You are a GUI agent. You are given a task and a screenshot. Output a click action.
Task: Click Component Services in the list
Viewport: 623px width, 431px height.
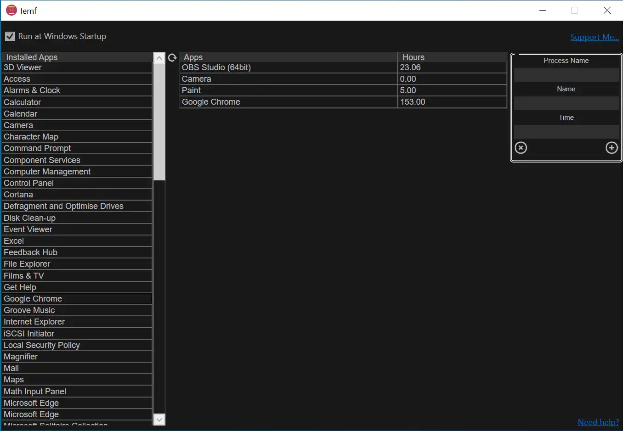(77, 160)
